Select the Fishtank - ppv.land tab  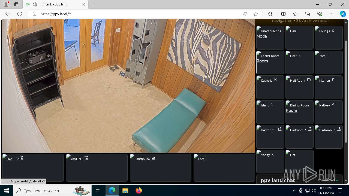click(x=55, y=4)
